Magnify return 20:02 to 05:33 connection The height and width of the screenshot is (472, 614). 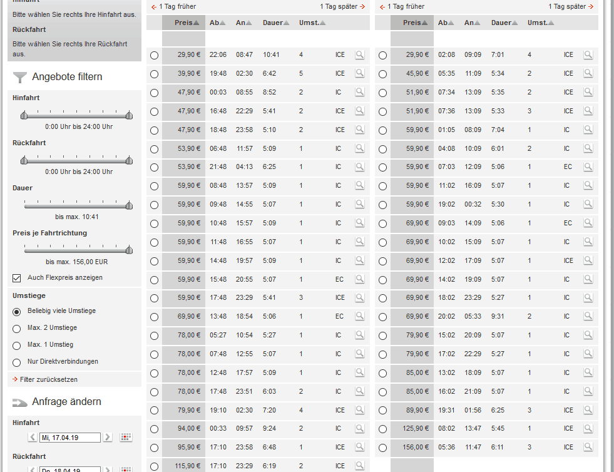pos(588,317)
